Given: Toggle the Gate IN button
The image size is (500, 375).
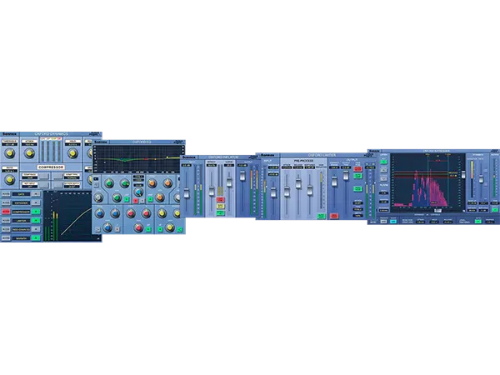Looking at the screenshot, I should [x=36, y=194].
